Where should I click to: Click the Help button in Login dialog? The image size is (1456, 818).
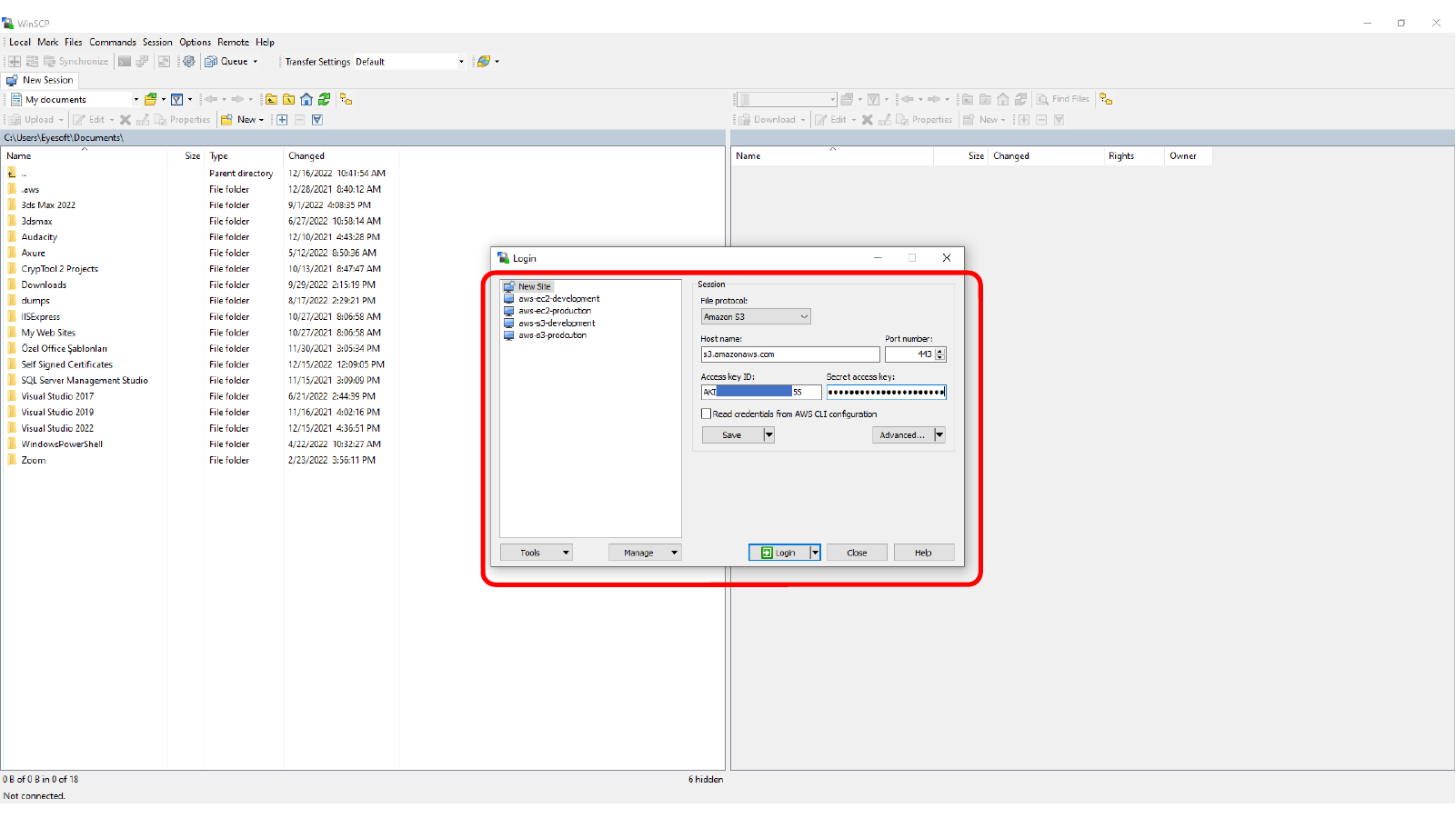pyautogui.click(x=923, y=553)
